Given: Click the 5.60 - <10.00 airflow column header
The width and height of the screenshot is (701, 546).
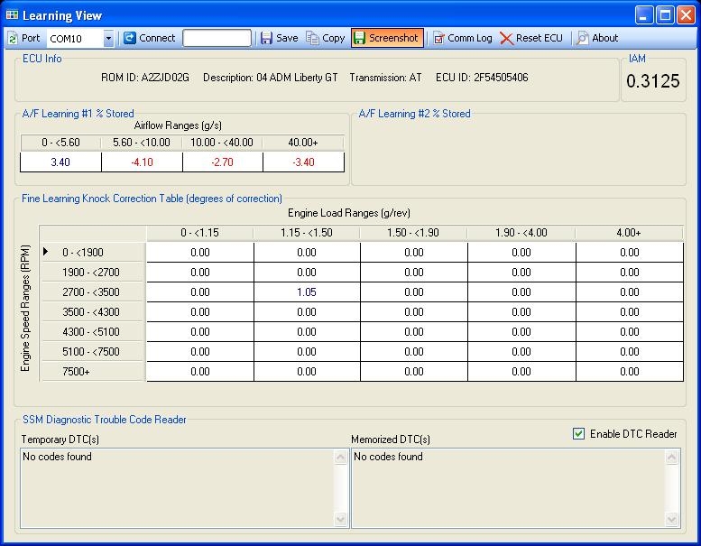Looking at the screenshot, I should pos(142,143).
